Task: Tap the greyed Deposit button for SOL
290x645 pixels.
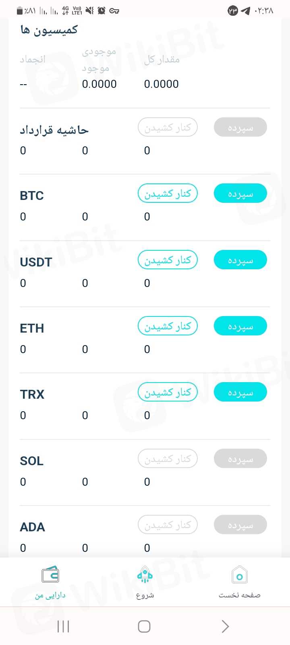Action: point(240,459)
